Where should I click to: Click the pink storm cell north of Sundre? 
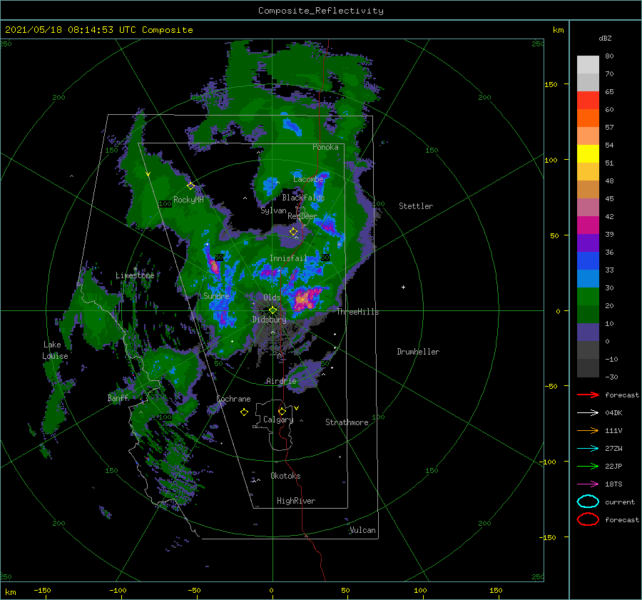214,266
